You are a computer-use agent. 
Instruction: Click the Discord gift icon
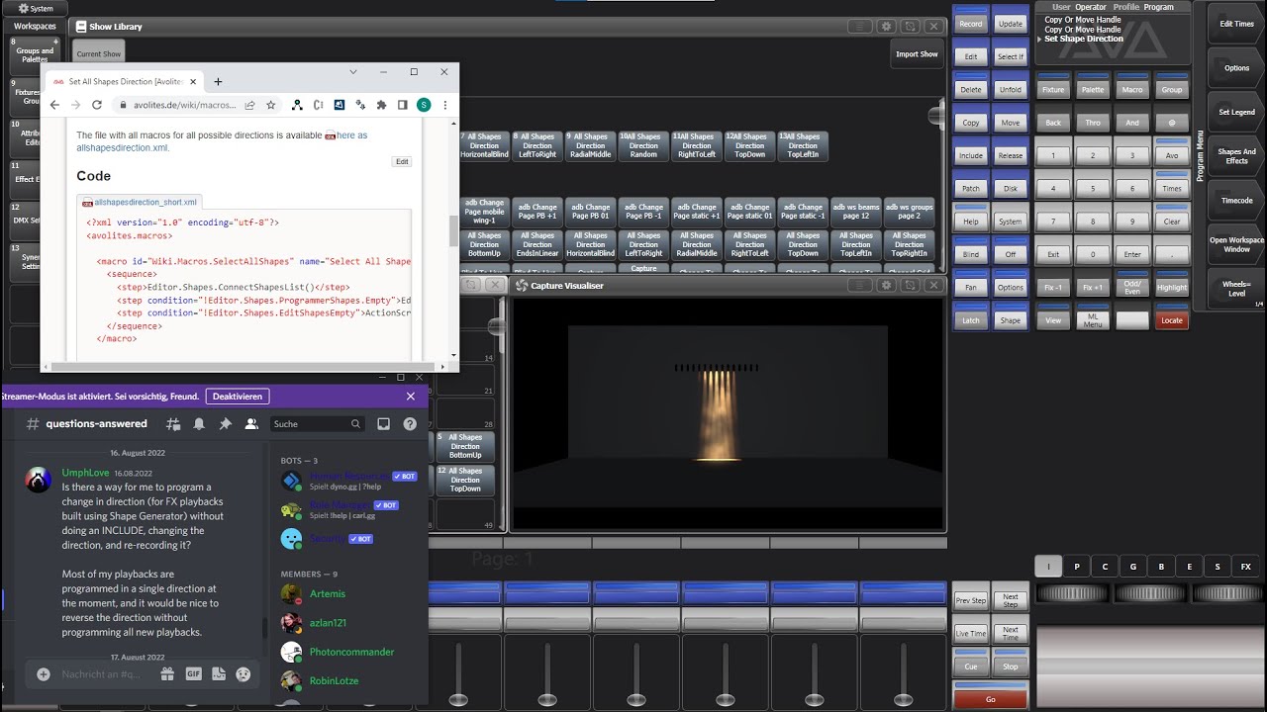[167, 673]
